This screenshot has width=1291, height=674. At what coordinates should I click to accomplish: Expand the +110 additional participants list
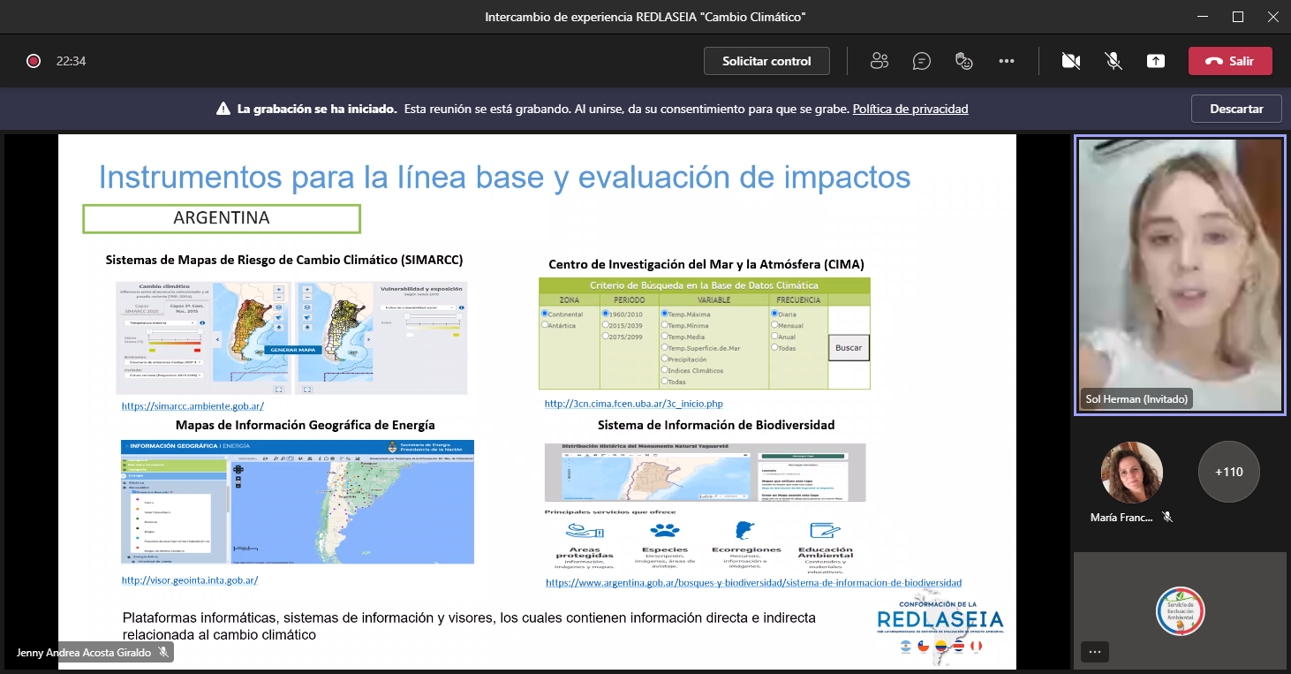(x=1228, y=472)
